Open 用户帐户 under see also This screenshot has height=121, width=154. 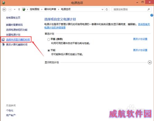pos(11,115)
